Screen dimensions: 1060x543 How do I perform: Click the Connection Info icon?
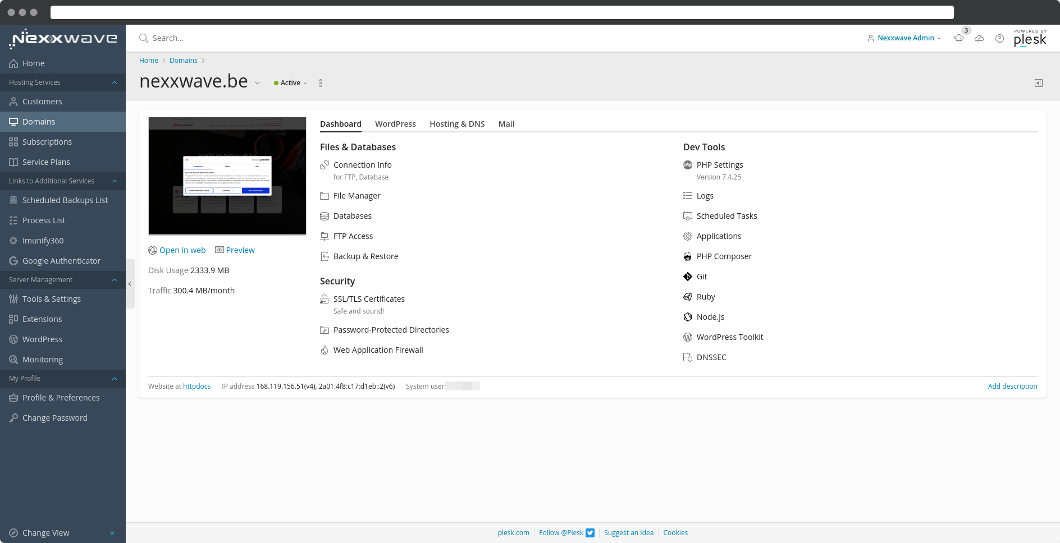tap(325, 165)
